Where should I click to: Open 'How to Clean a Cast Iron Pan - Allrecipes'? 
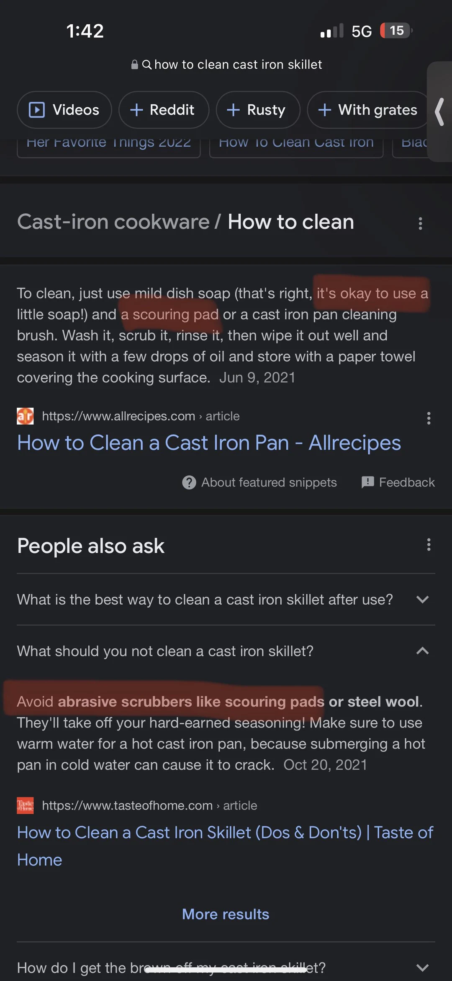209,443
